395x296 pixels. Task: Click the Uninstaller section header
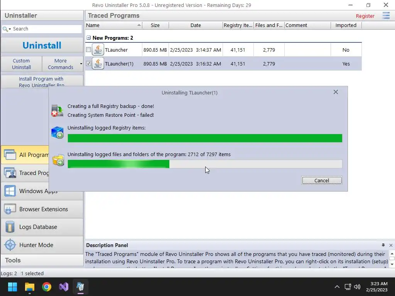point(42,15)
